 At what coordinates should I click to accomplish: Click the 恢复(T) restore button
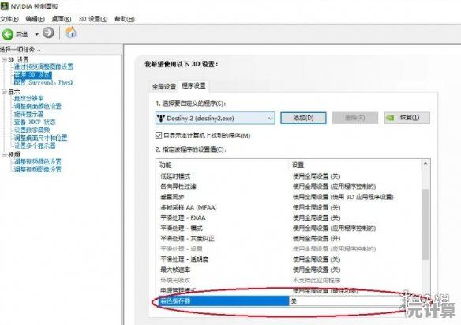pos(407,118)
